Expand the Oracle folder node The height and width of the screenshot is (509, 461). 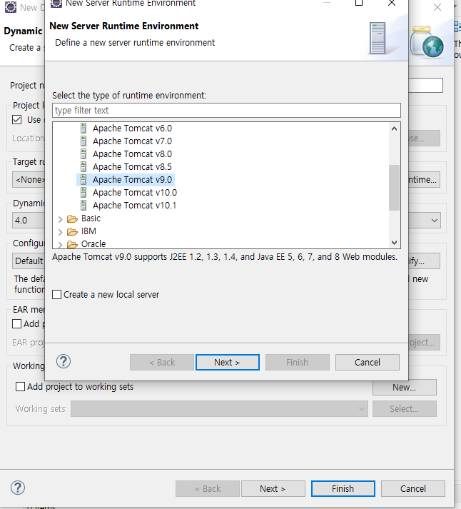coord(61,244)
